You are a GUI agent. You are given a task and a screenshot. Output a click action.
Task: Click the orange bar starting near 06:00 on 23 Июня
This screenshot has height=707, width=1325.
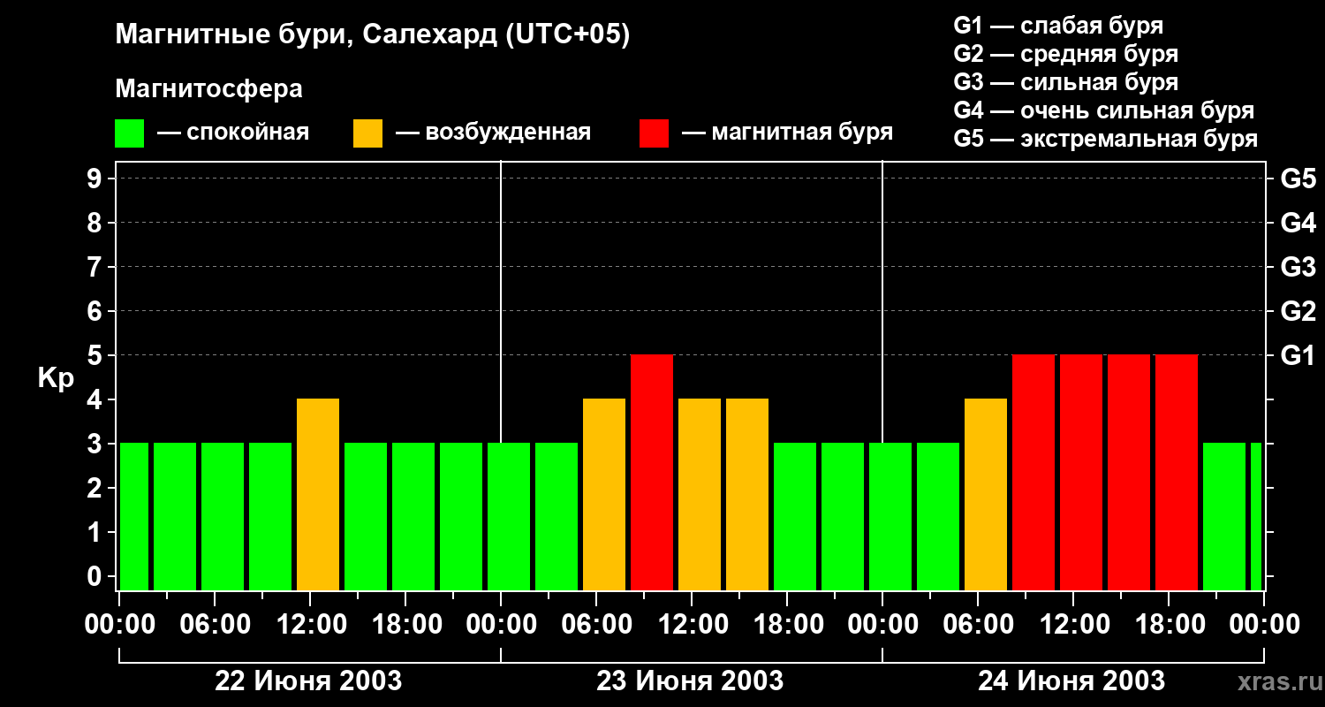(x=604, y=495)
